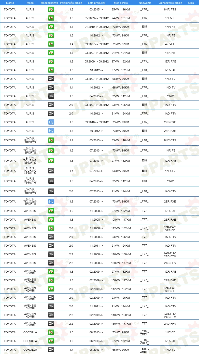Select the 74kW / 101KM power cell
The image size is (199, 354).
tap(121, 18)
